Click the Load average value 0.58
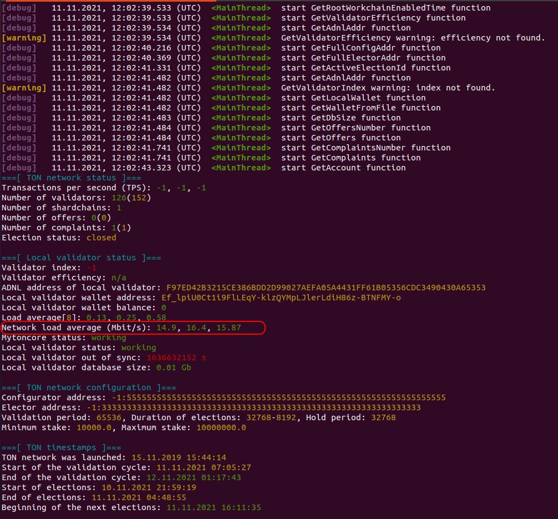 156,318
